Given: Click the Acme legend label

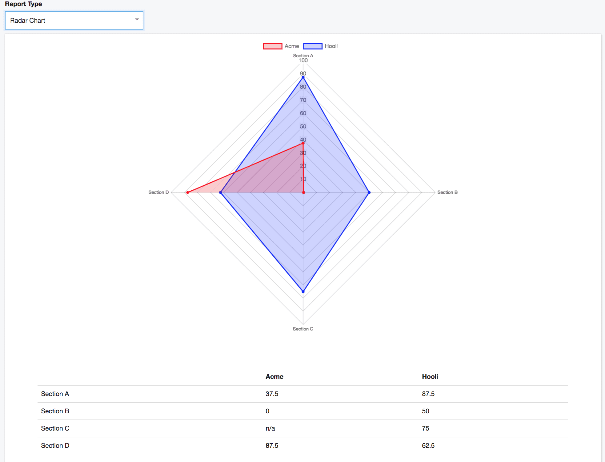Looking at the screenshot, I should click(292, 46).
